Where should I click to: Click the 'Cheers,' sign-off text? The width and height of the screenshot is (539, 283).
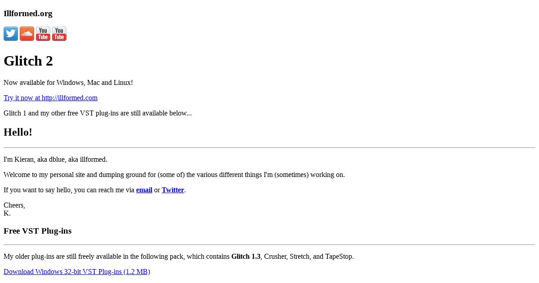click(x=14, y=205)
